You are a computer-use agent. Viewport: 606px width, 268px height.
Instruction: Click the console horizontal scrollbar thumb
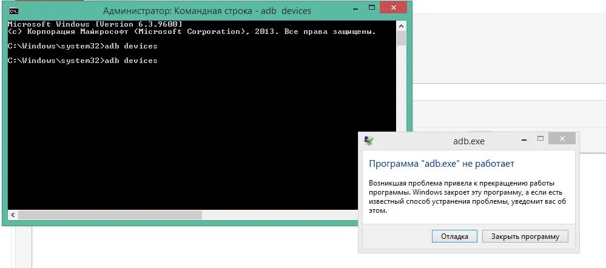[x=109, y=215]
